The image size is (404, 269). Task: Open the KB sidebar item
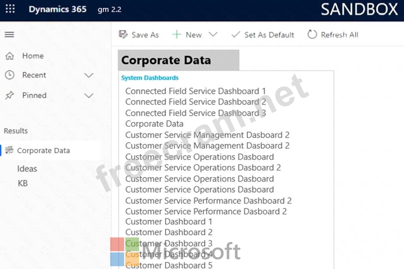tap(22, 183)
